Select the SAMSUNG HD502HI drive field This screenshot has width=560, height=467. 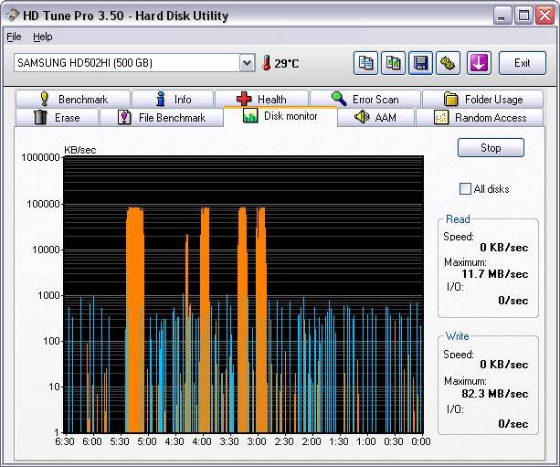click(134, 63)
